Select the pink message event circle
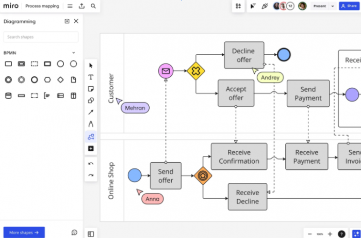This screenshot has width=361, height=238. tap(166, 71)
